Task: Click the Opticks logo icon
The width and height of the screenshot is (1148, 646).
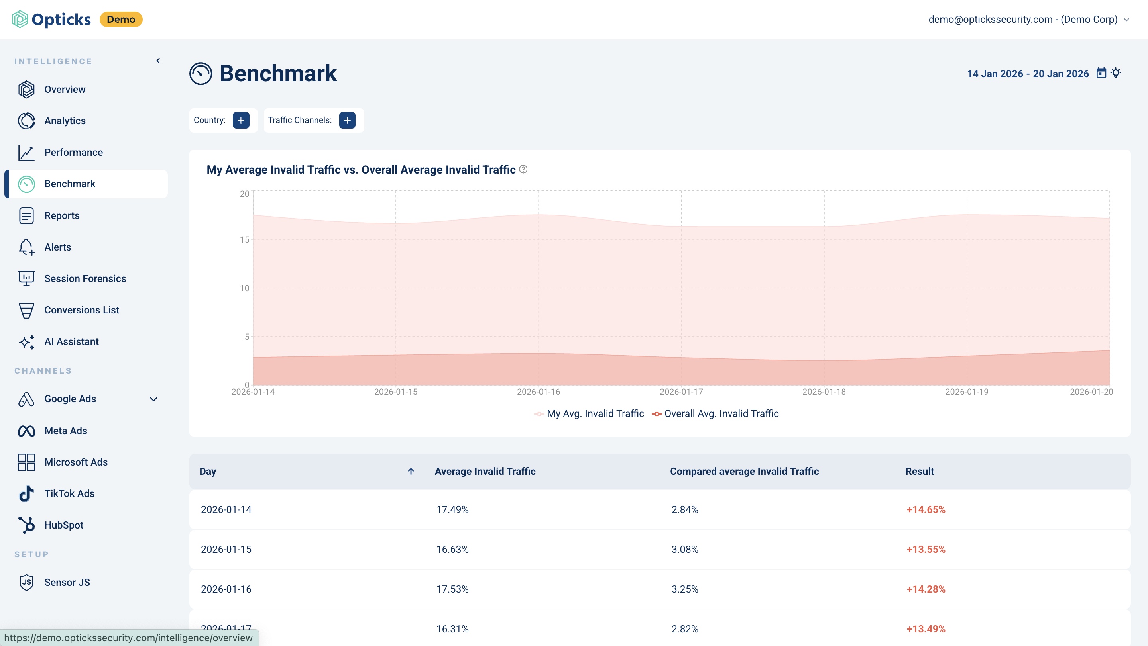Action: click(20, 19)
